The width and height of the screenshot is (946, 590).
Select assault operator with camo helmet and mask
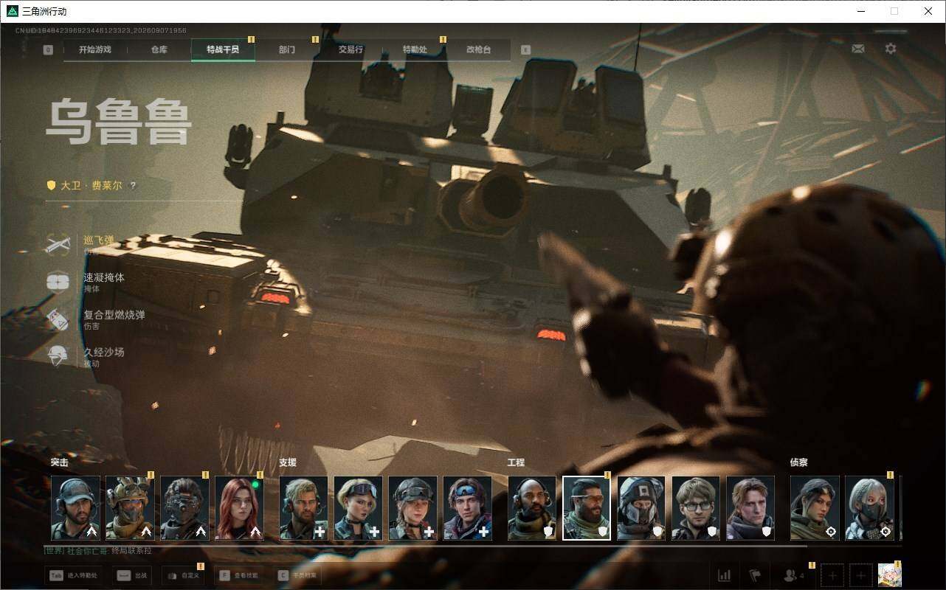[x=130, y=508]
